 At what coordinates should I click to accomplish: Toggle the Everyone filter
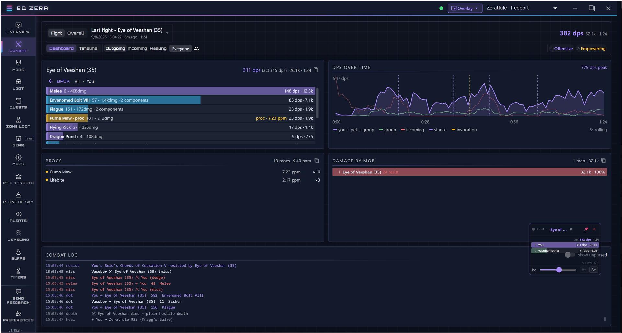(180, 49)
